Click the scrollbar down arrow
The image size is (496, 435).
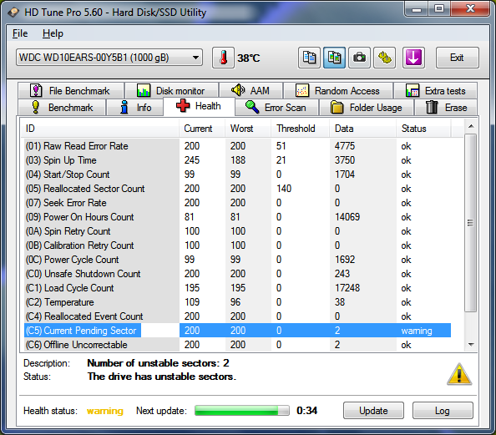point(471,345)
